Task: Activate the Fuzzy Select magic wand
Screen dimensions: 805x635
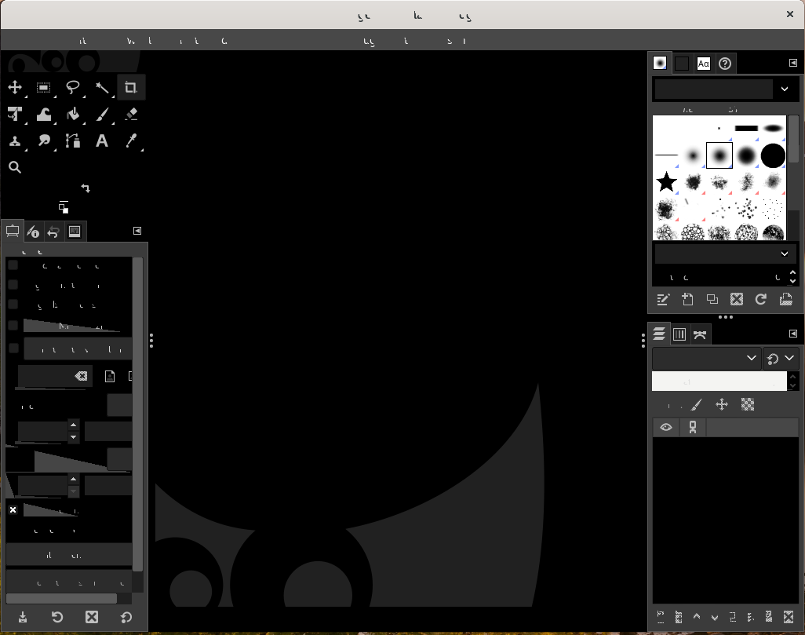Action: pyautogui.click(x=102, y=88)
